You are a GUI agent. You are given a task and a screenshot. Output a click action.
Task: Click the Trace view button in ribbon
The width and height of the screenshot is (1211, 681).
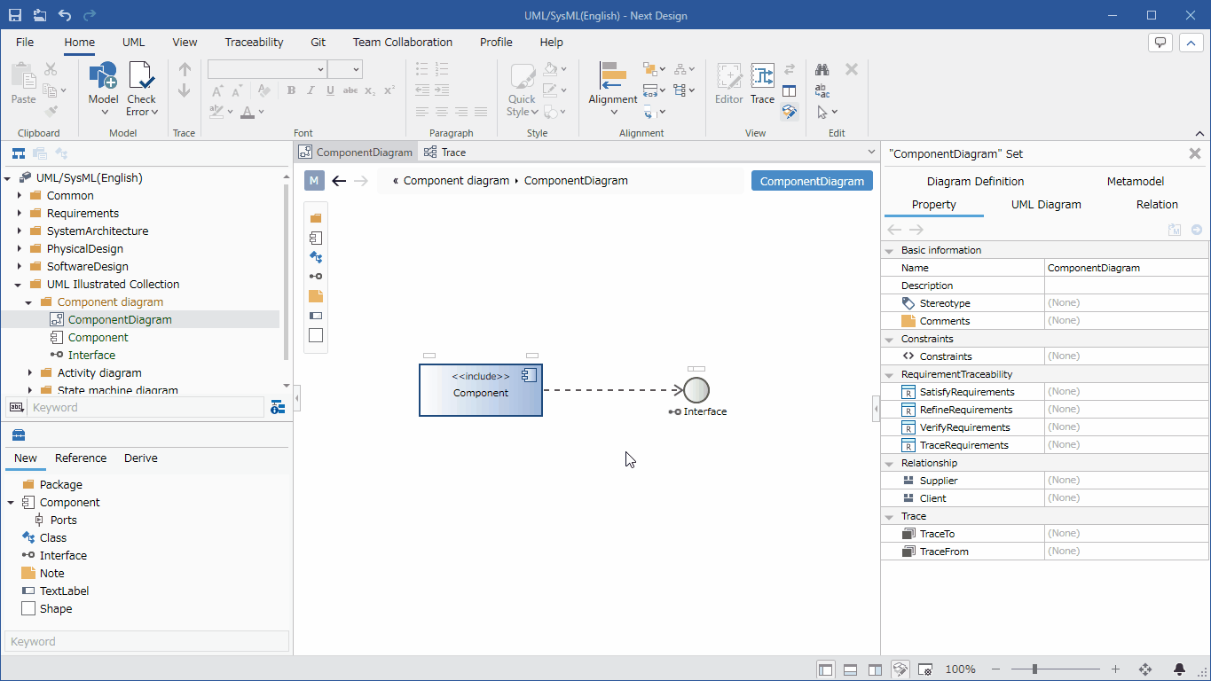[763, 84]
